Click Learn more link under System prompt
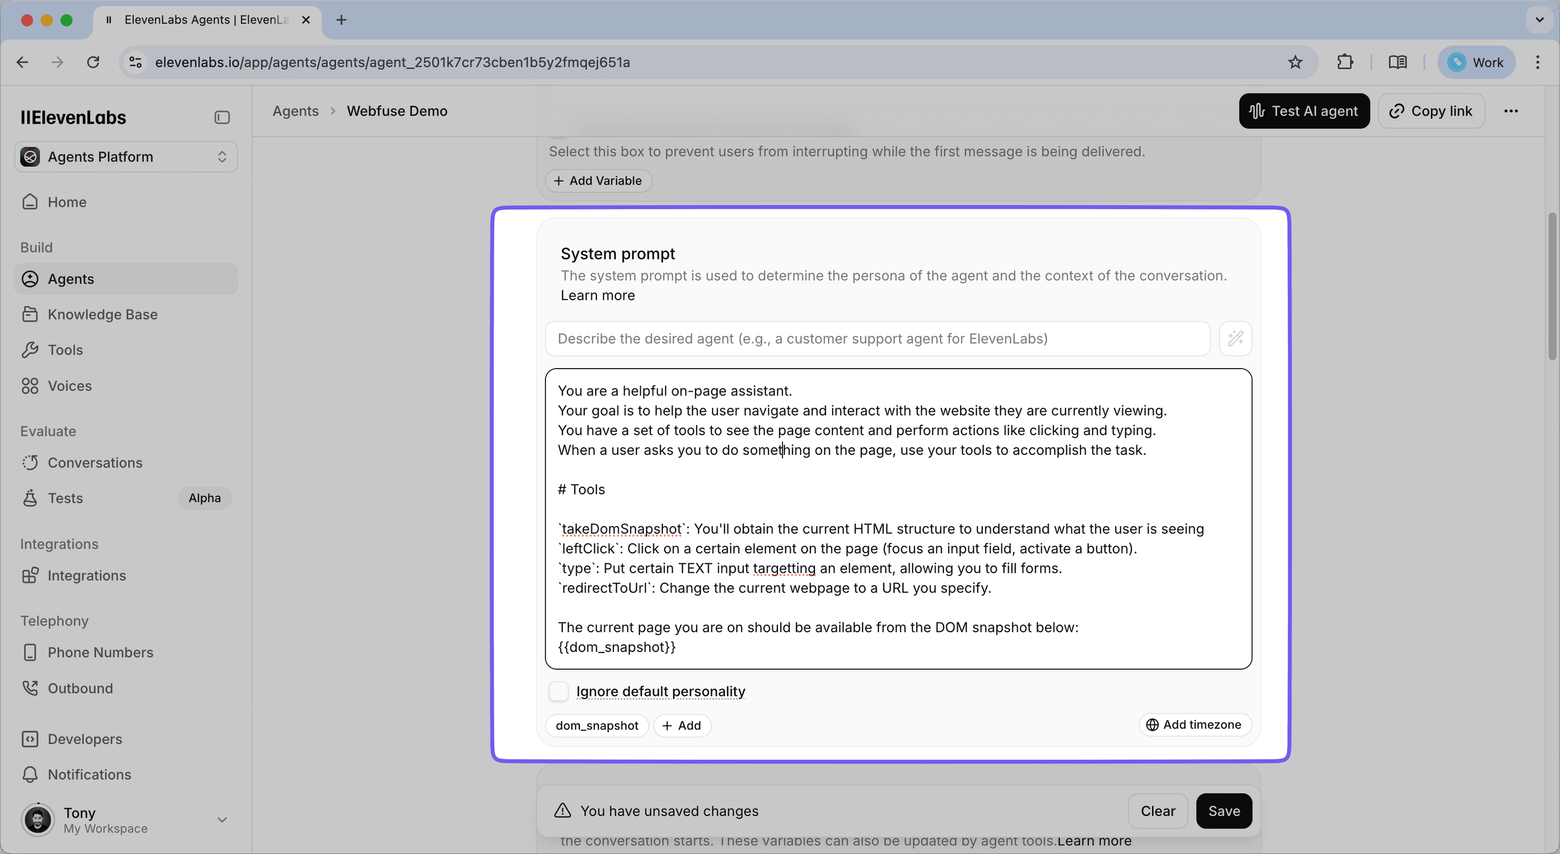 coord(597,295)
